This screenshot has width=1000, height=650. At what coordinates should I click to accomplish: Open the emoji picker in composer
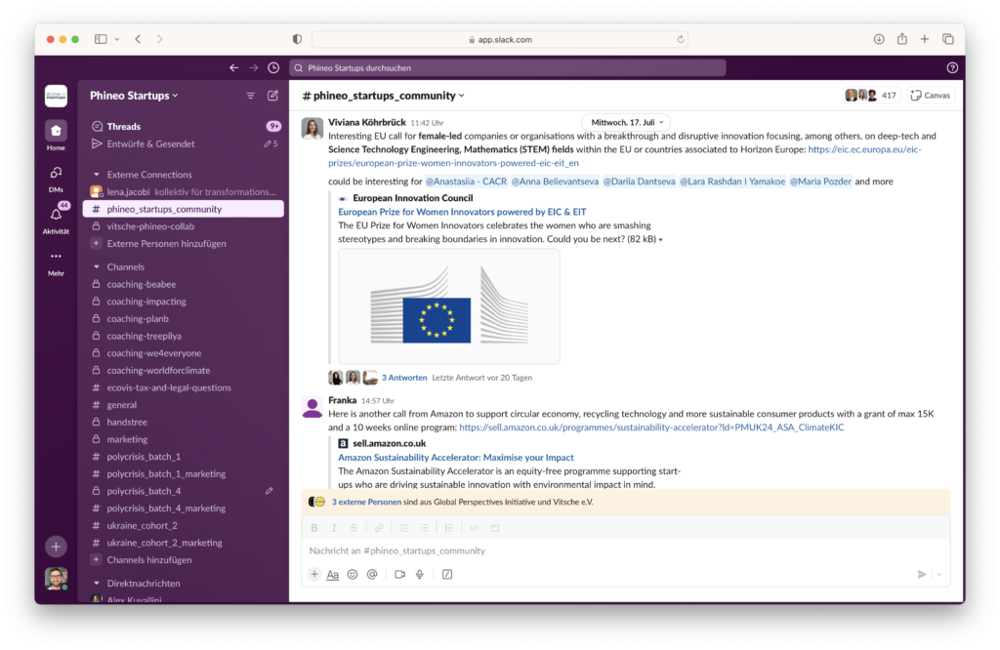[x=352, y=574]
